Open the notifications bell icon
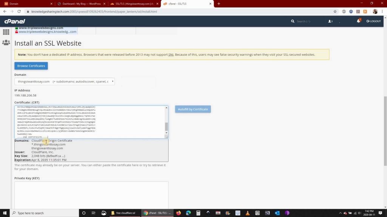This screenshot has height=217, width=387. [x=359, y=21]
